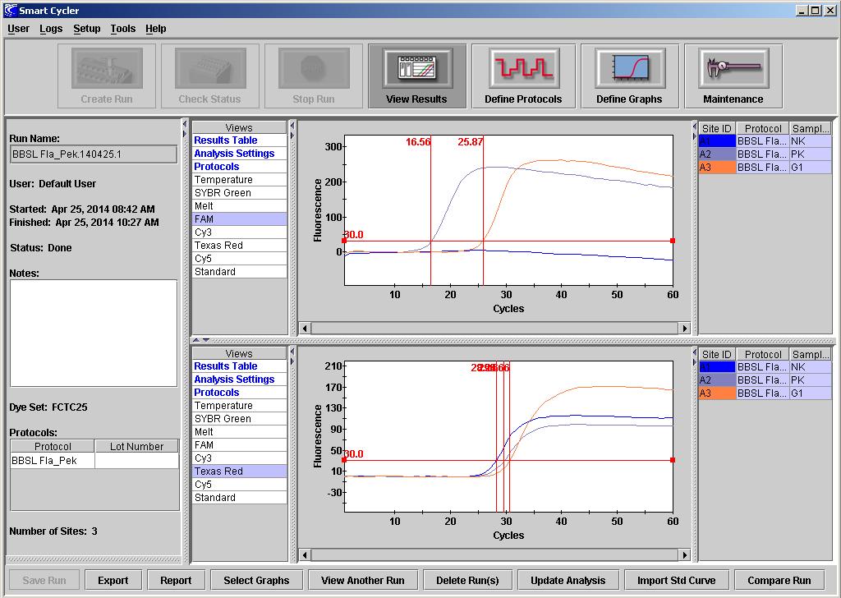841x598 pixels.
Task: Click the Lot Number column header
Action: point(137,446)
